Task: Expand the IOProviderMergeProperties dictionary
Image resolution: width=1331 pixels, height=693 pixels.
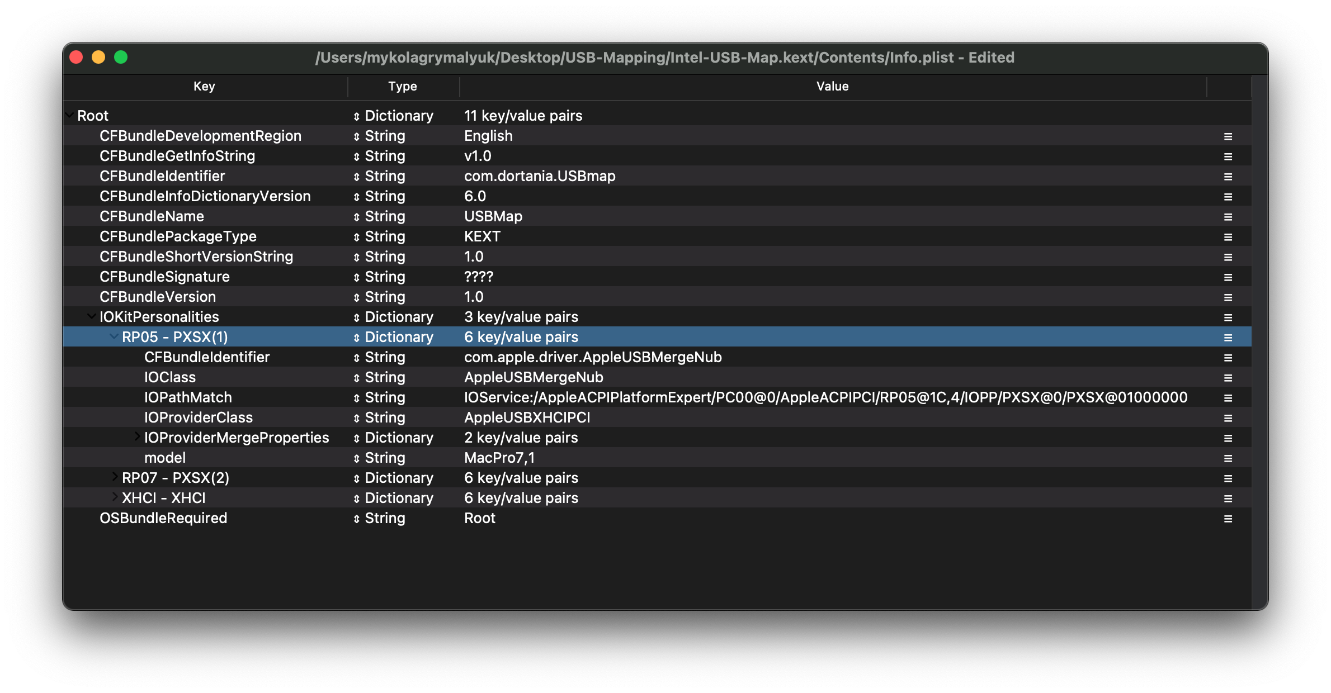Action: pyautogui.click(x=136, y=436)
